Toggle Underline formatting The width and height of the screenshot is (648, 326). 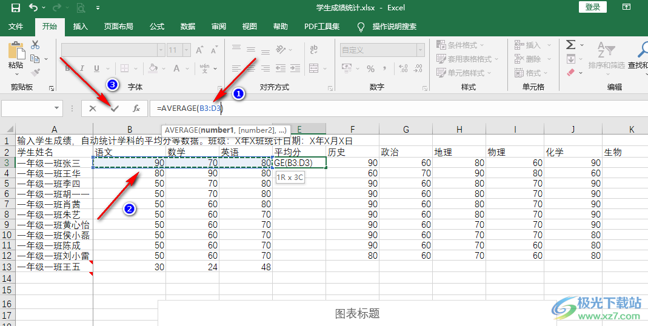96,68
